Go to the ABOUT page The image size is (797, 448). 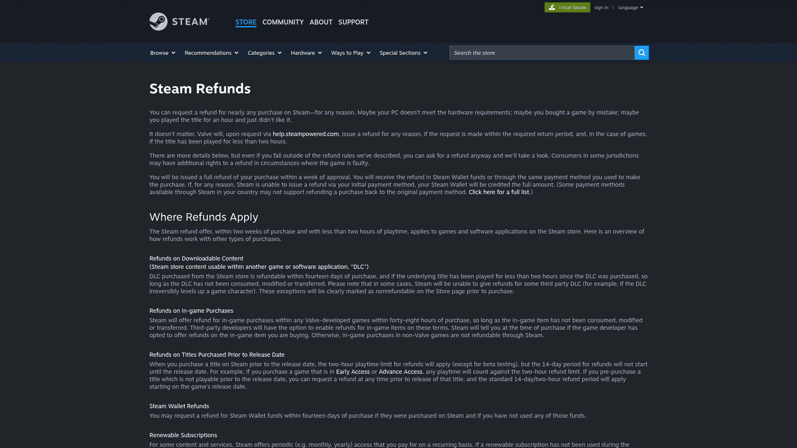click(321, 22)
